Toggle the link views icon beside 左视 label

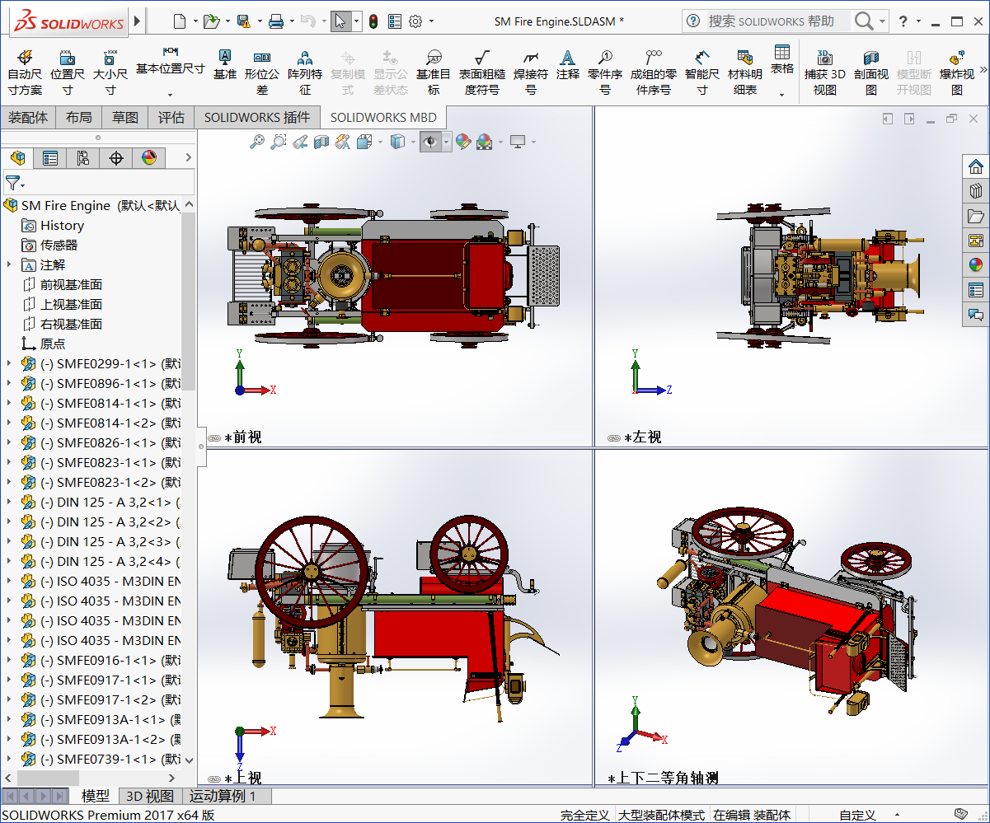[613, 438]
